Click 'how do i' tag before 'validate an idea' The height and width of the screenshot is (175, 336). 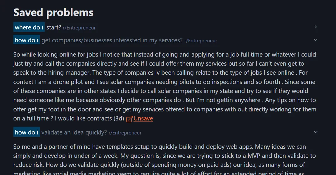click(x=27, y=132)
